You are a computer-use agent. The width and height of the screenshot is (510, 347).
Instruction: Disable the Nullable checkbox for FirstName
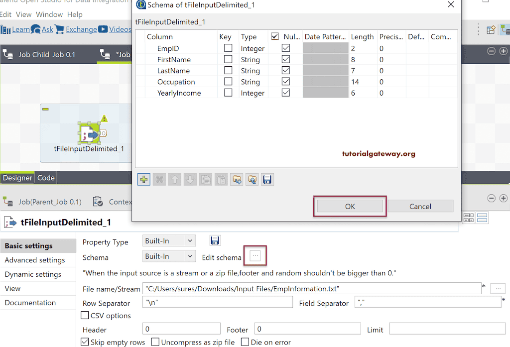285,59
